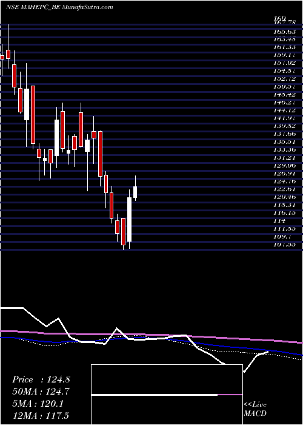Click the 122.61 price axis label
303x425 pixels.
(x=284, y=189)
